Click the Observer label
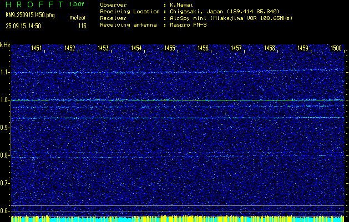 pos(113,5)
